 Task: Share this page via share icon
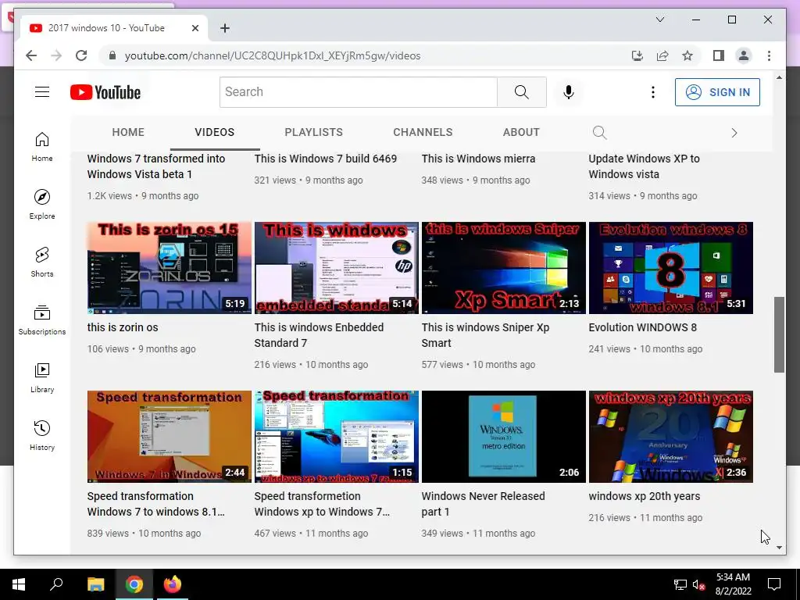662,55
